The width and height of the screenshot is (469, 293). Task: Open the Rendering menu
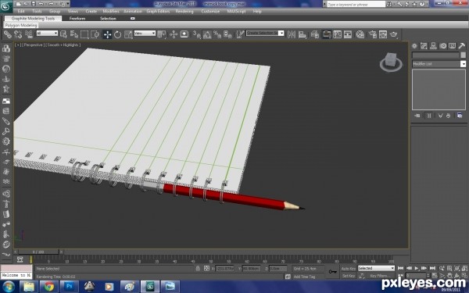(184, 12)
